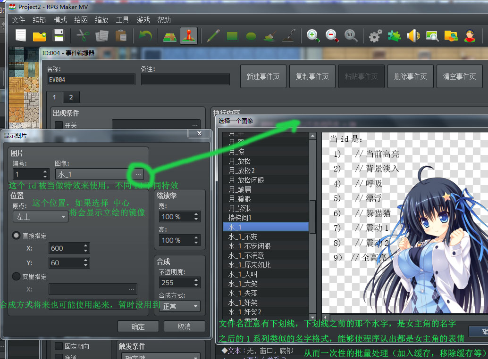Viewport: 488px width, 359px height.
Task: Reset zoom to actual size 1:1
Action: (351, 36)
